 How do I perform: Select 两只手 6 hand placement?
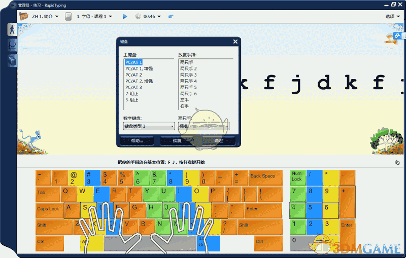coord(188,93)
